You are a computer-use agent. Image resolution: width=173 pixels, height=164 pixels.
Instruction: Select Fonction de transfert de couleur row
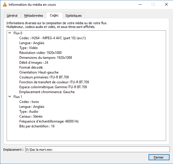tap(54, 82)
